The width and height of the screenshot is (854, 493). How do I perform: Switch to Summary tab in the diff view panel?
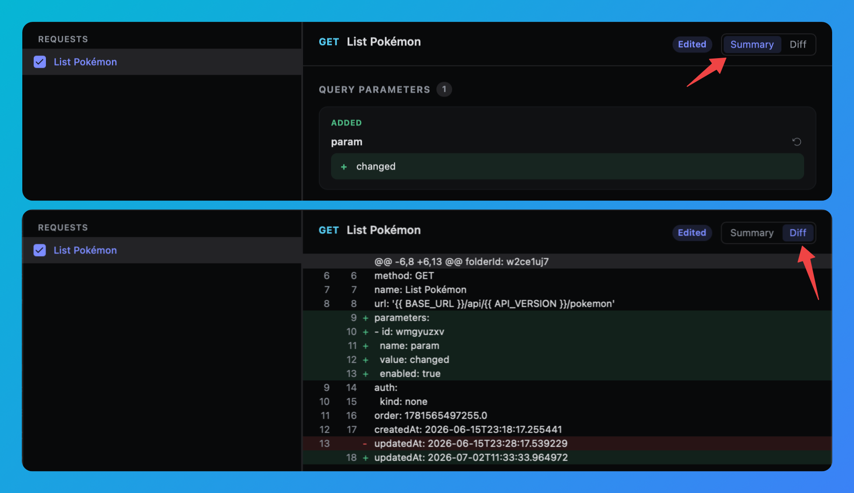[x=752, y=233]
